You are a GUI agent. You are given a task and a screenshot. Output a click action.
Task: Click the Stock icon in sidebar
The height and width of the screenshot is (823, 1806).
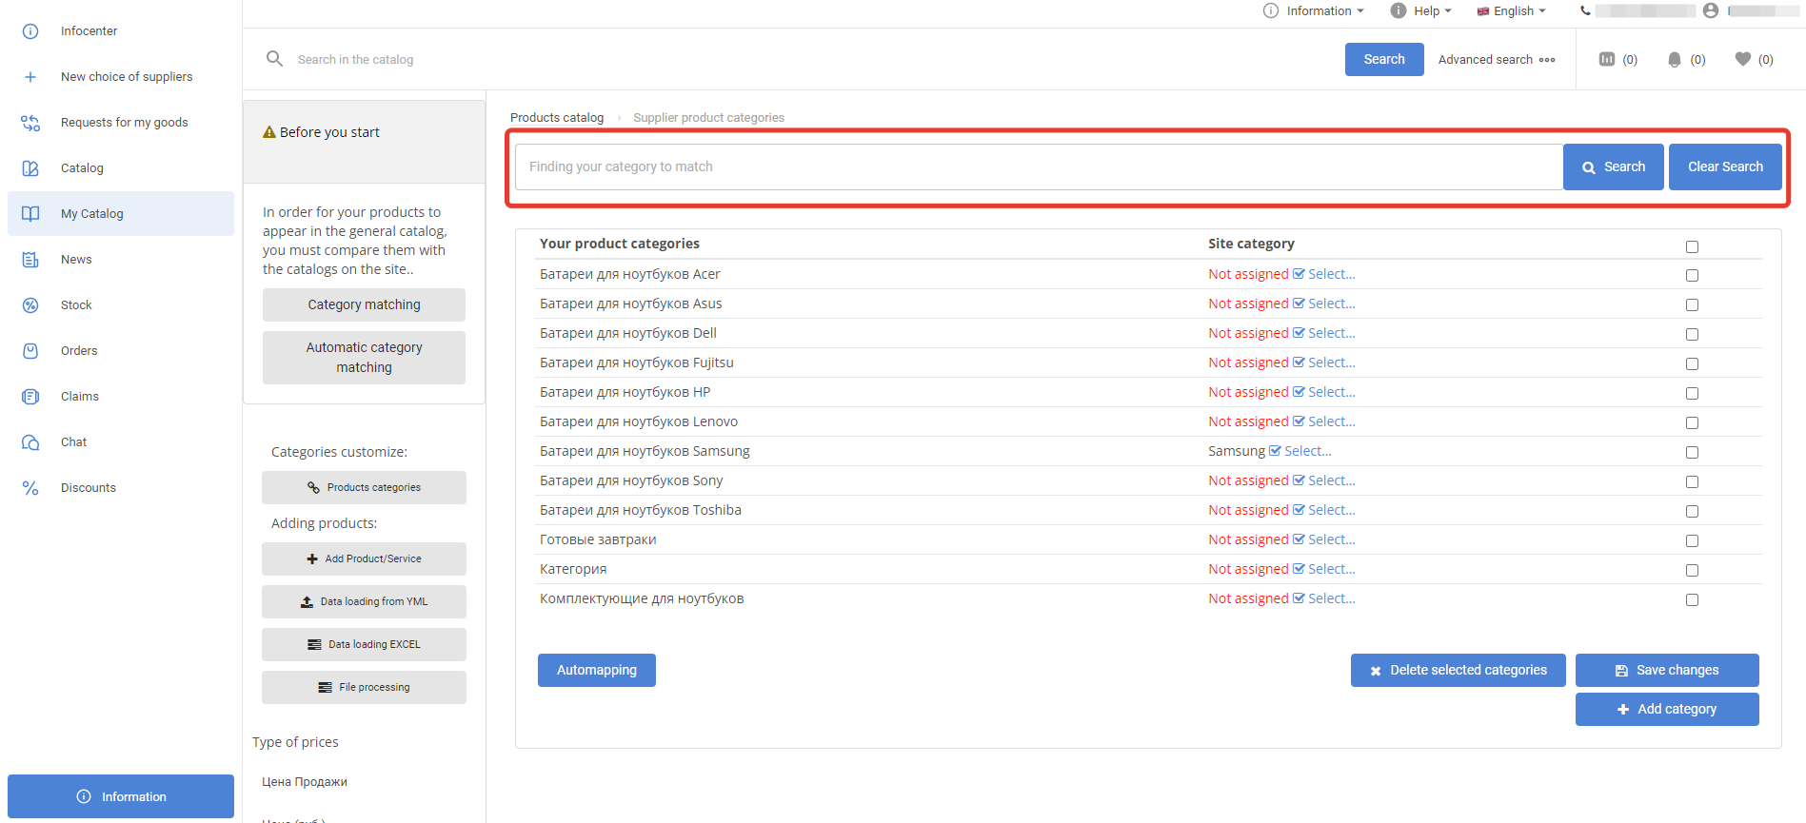30,305
